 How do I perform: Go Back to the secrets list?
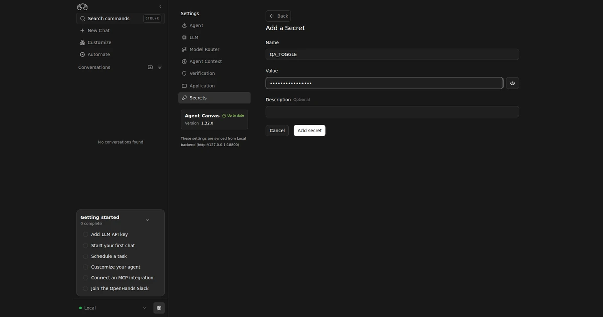tap(278, 16)
